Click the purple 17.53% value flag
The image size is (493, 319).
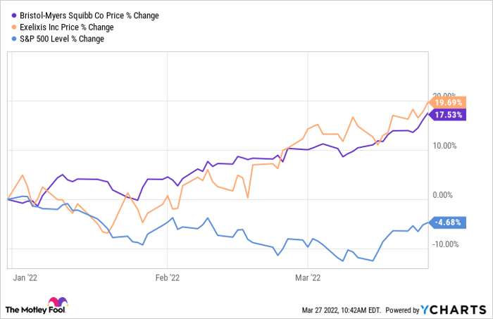(446, 115)
